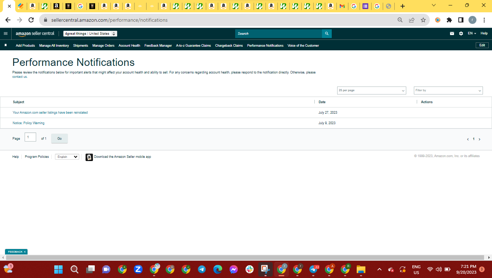Open the Chrome Extensions puzzle icon
This screenshot has width=492, height=278.
tap(449, 20)
